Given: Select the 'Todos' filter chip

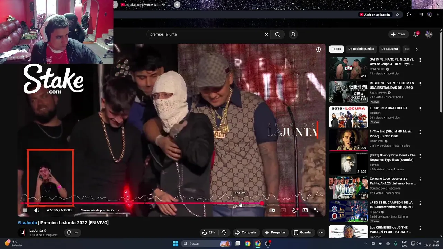Looking at the screenshot, I should click(x=336, y=49).
